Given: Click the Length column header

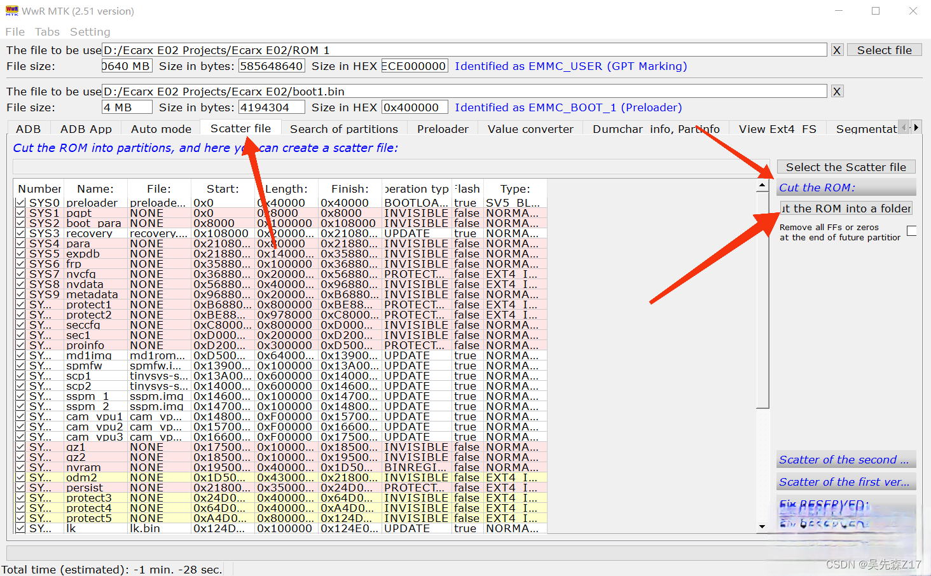Looking at the screenshot, I should coord(286,189).
